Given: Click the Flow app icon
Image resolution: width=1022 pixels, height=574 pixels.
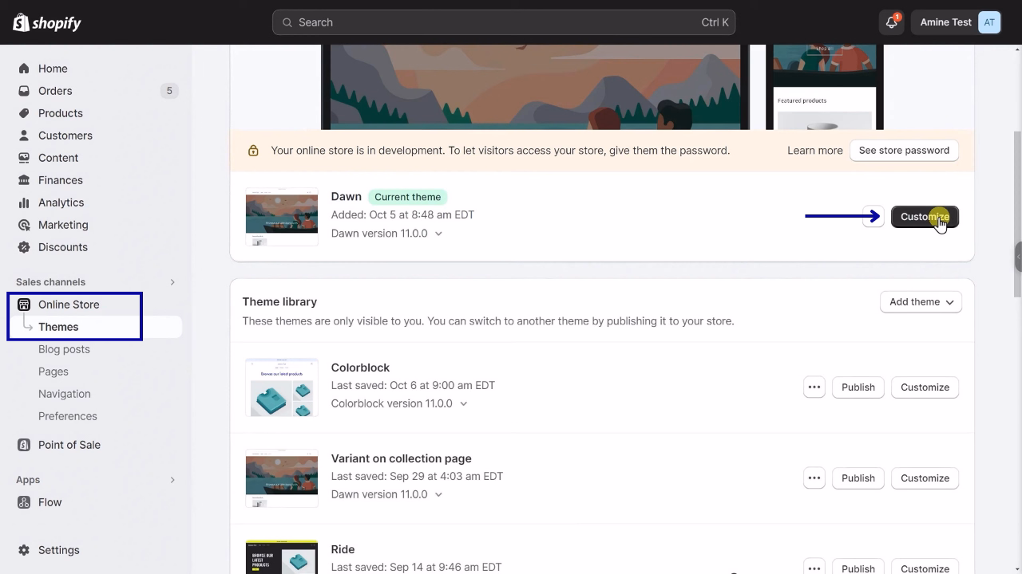Looking at the screenshot, I should [24, 502].
